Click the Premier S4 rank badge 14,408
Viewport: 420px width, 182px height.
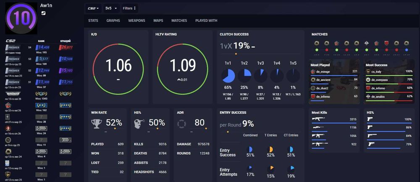pyautogui.click(x=42, y=47)
